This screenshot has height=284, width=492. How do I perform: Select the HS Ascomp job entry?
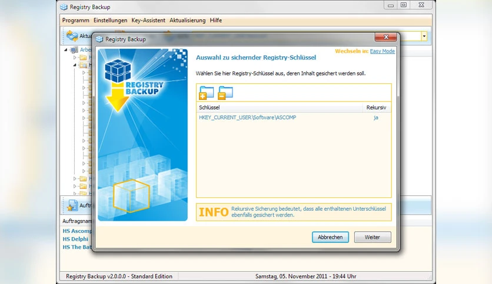pos(77,231)
